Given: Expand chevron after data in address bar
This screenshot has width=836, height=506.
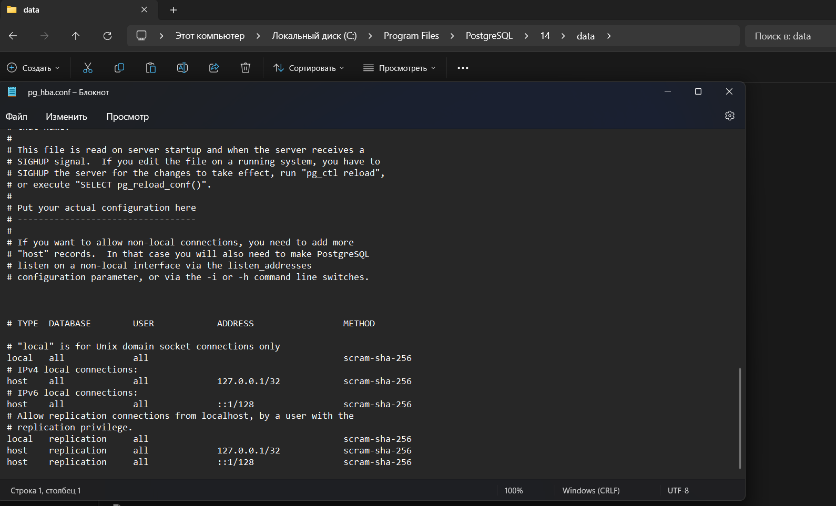Looking at the screenshot, I should coord(609,36).
